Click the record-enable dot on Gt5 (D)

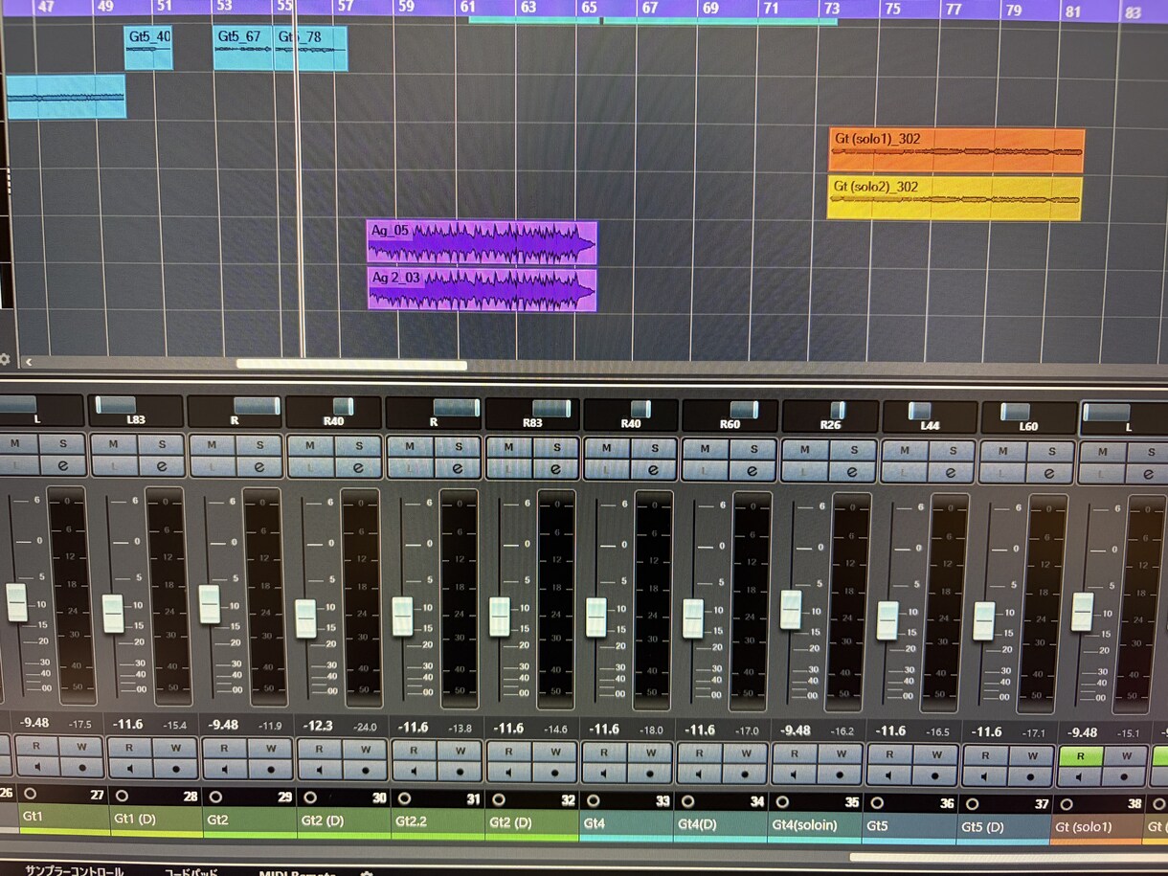click(x=1030, y=775)
